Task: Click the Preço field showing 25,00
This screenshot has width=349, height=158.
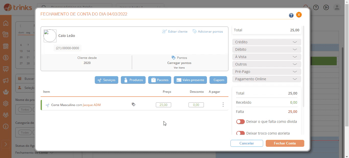Action: 164,105
